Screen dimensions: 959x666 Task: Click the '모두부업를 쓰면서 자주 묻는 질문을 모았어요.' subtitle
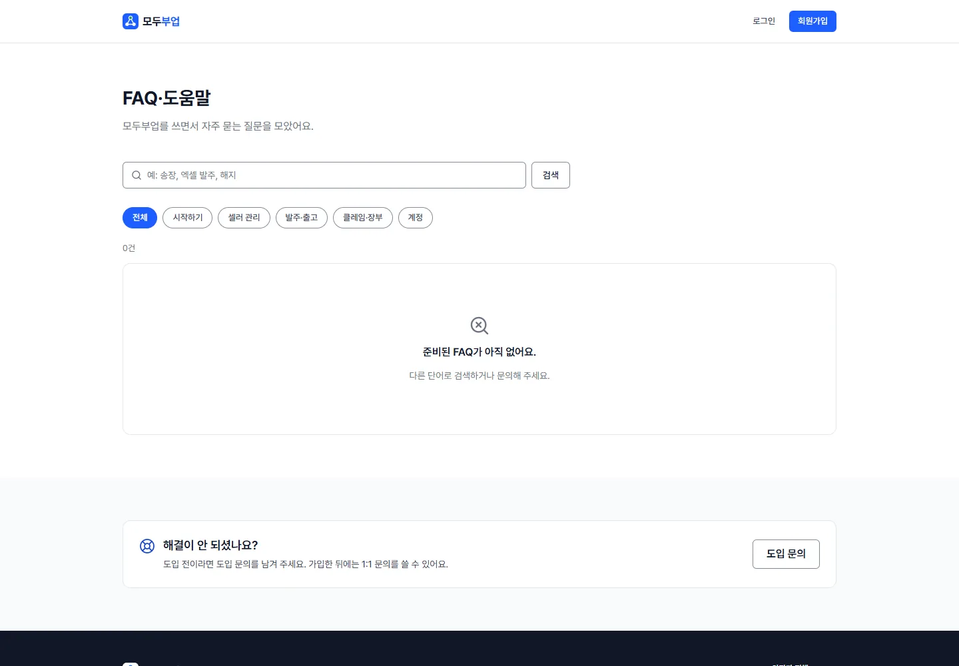pyautogui.click(x=218, y=126)
